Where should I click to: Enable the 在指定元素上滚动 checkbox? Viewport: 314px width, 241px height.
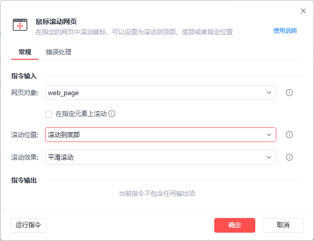[x=48, y=114]
